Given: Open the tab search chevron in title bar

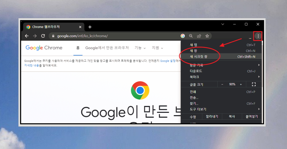Looking at the screenshot, I should (223, 24).
